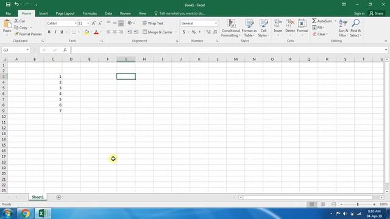
Task: Open the Name Box dropdown arrow
Action: pyautogui.click(x=27, y=50)
